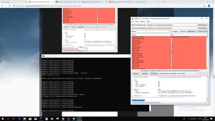
Task: Click the CMake entries list vertical scrollbar
Action: (207, 51)
